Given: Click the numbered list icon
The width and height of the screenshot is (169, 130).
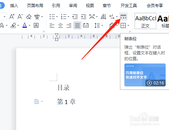Looking at the screenshot, I should point(64,17).
